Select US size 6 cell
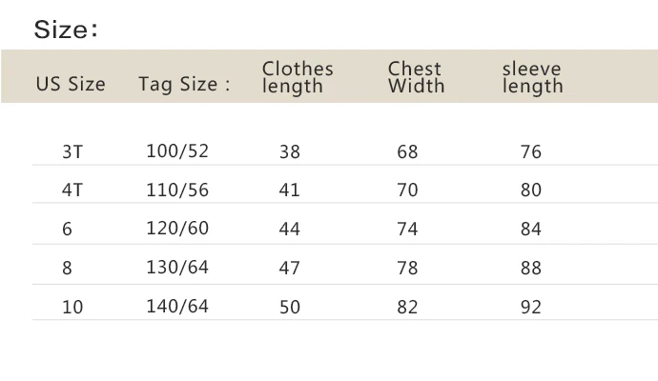This screenshot has width=658, height=381. 67,229
